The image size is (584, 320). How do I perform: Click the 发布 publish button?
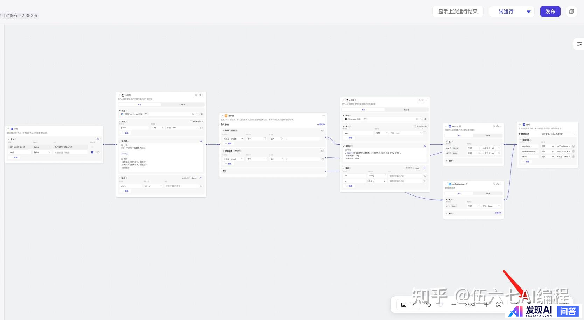tap(550, 12)
